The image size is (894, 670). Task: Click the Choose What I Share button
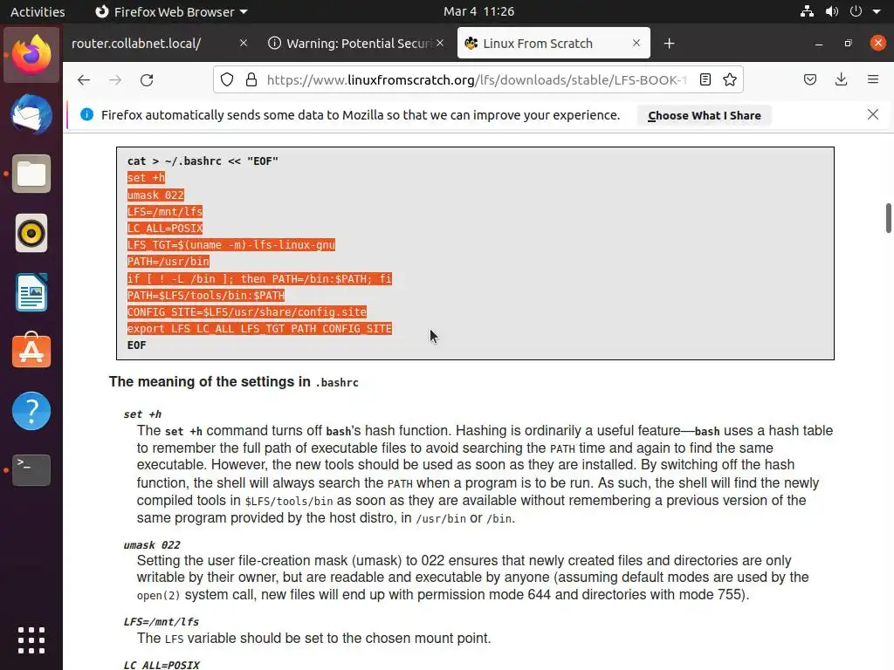click(x=705, y=116)
